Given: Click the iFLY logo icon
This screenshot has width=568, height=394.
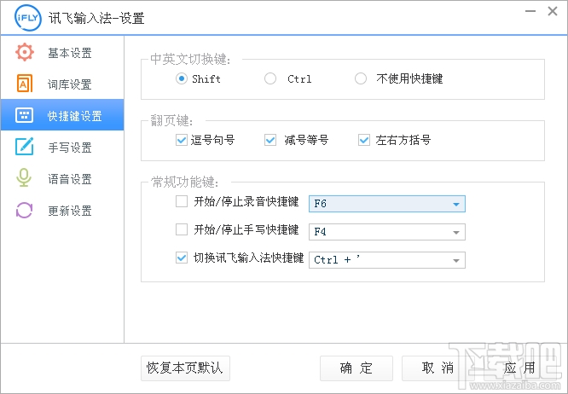Looking at the screenshot, I should tap(27, 17).
